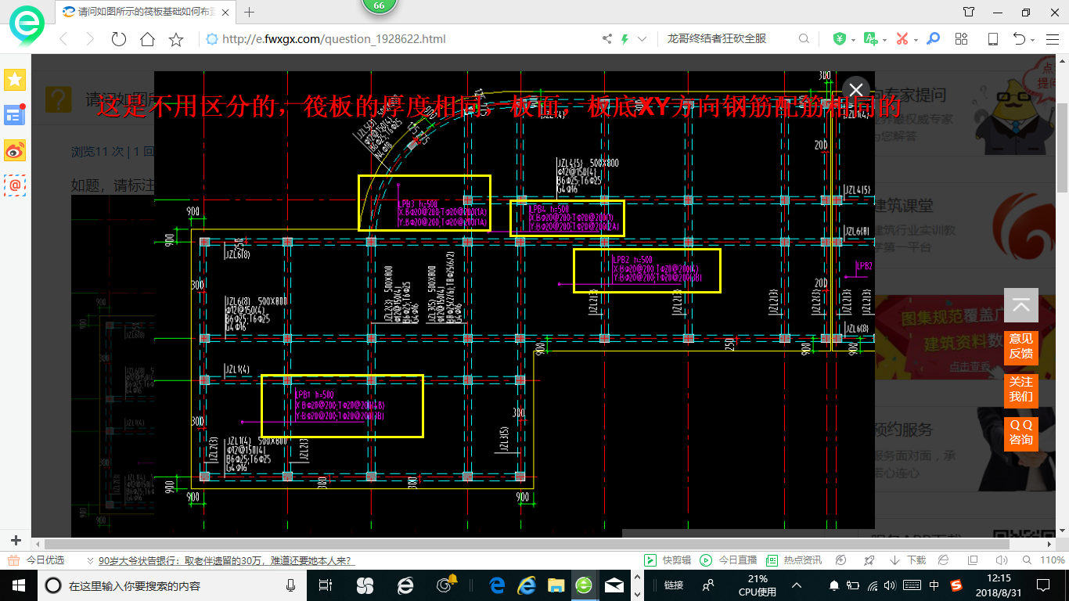Image resolution: width=1069 pixels, height=601 pixels.
Task: Switch to mobile device view icon
Action: click(992, 39)
